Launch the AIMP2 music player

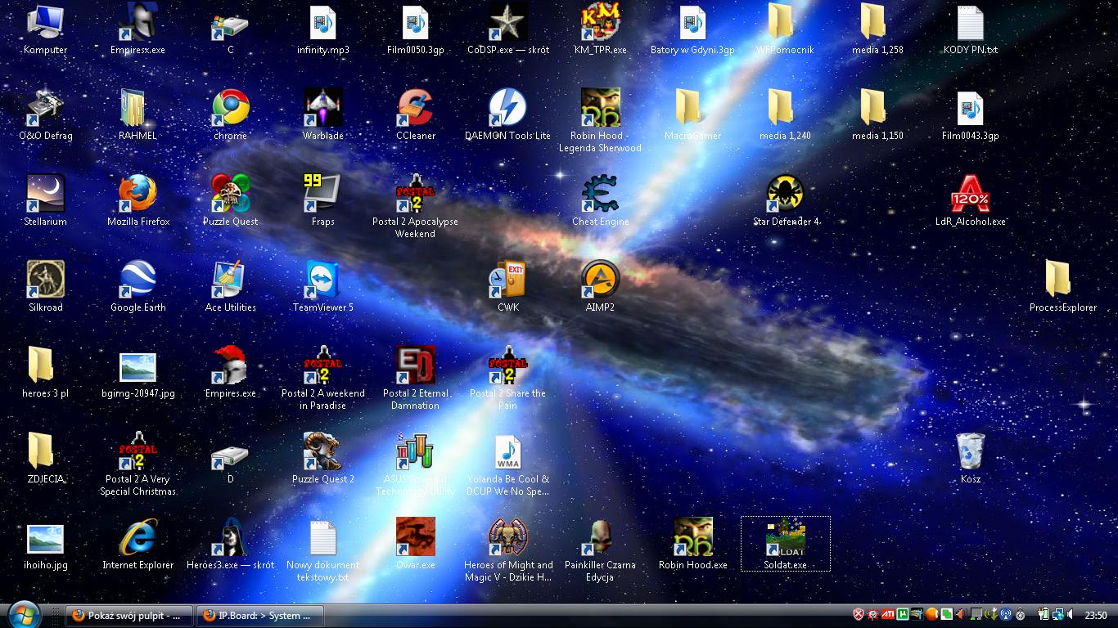(600, 287)
